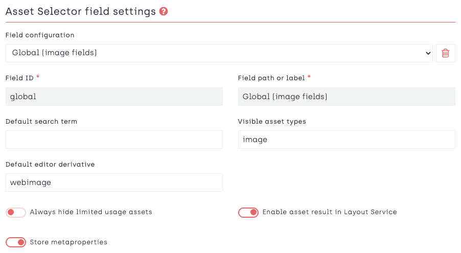461x253 pixels.
Task: Click the Visible asset types input box
Action: tap(346, 140)
